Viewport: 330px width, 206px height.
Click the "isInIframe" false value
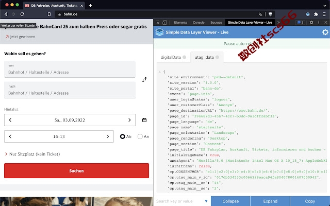204,166
